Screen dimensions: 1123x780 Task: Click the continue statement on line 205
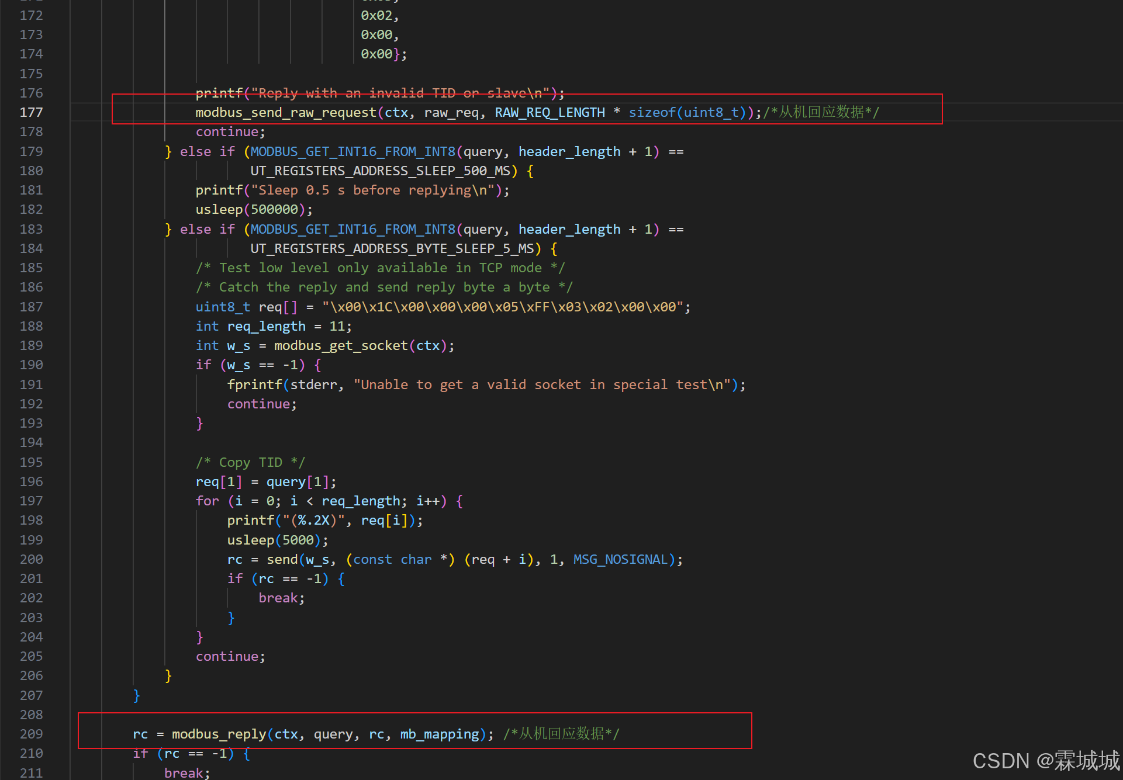tap(230, 656)
